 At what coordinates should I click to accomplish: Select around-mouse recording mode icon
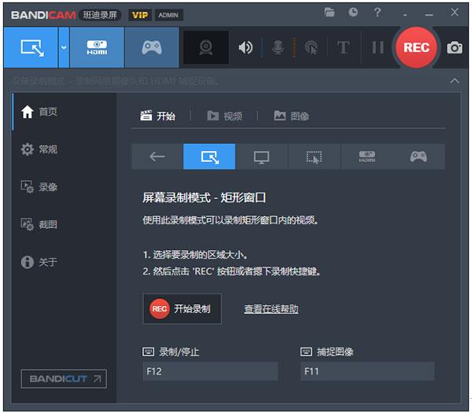tap(314, 157)
